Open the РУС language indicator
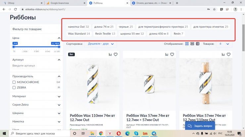The image size is (245, 137). 220,133
